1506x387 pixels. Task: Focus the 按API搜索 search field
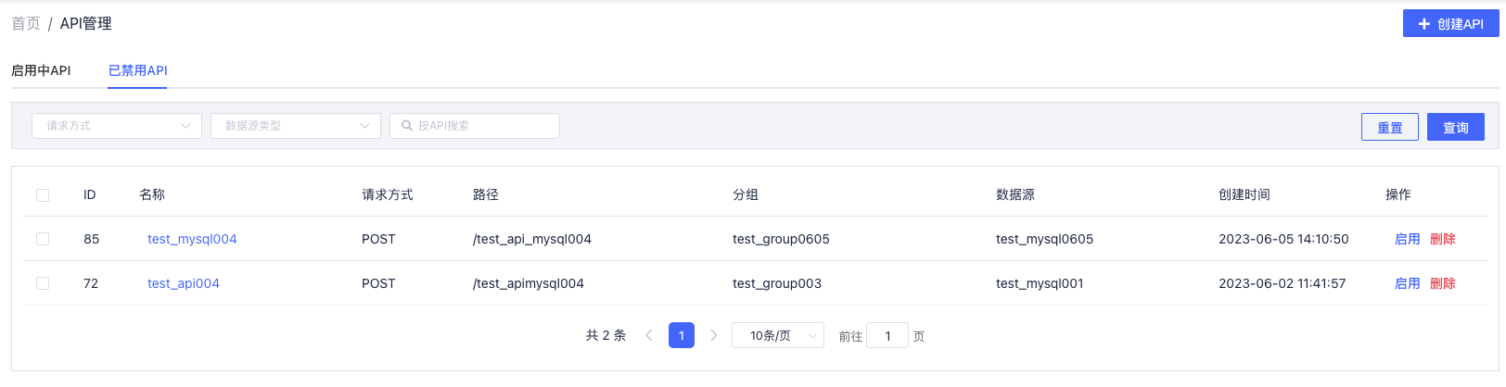pyautogui.click(x=475, y=126)
